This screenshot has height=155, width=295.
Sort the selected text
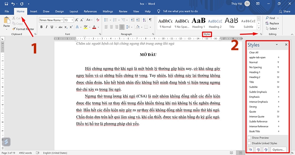click(x=144, y=20)
